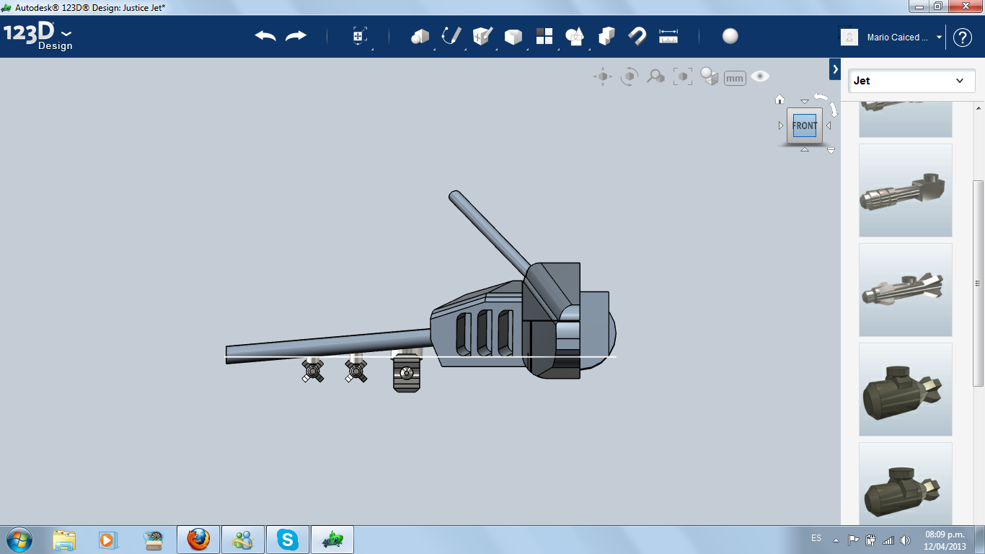Select the Orbit navigation tool
985x554 pixels.
pyautogui.click(x=630, y=76)
